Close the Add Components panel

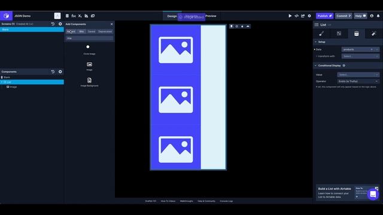(112, 24)
